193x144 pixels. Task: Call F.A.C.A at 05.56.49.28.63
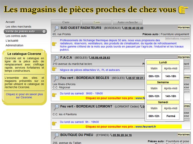click(x=100, y=58)
